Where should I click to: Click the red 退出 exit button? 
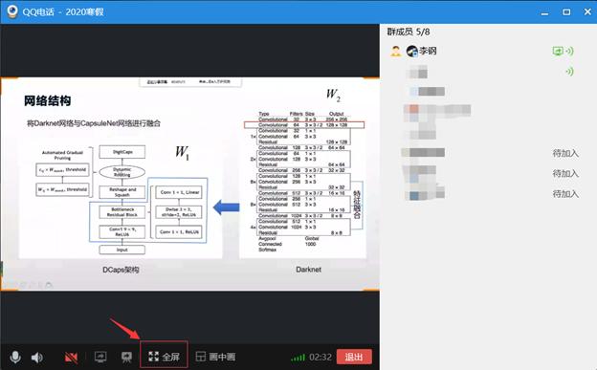point(354,357)
